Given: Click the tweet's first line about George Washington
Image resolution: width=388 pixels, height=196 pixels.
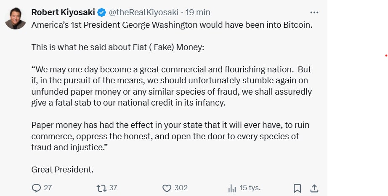Looking at the screenshot, I should point(172,24).
